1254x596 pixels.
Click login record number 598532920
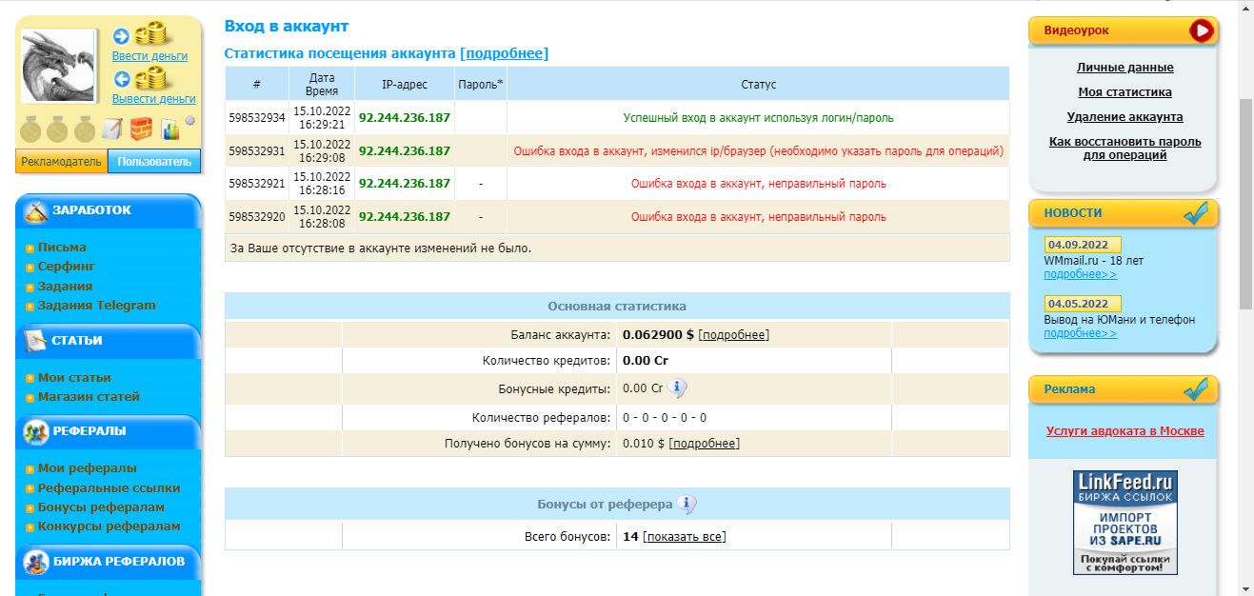tap(257, 217)
